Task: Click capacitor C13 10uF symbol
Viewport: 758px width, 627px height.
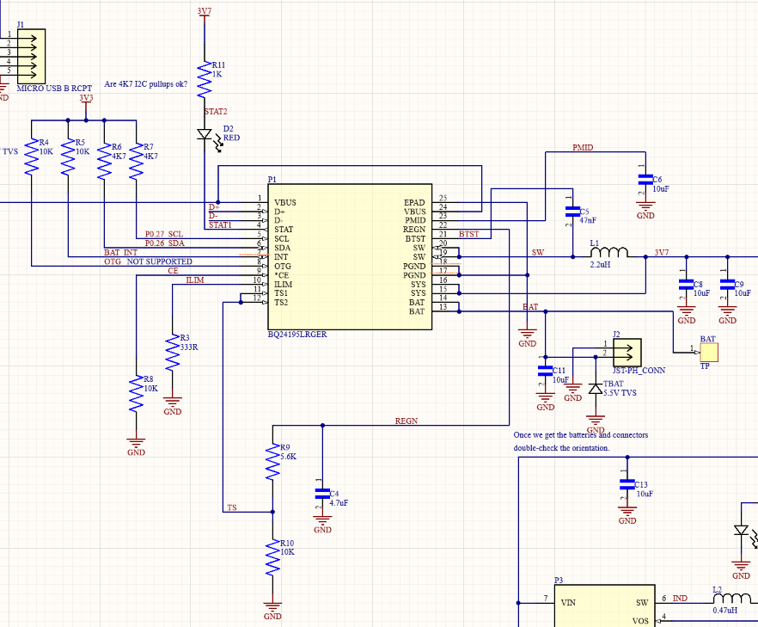Action: [627, 484]
